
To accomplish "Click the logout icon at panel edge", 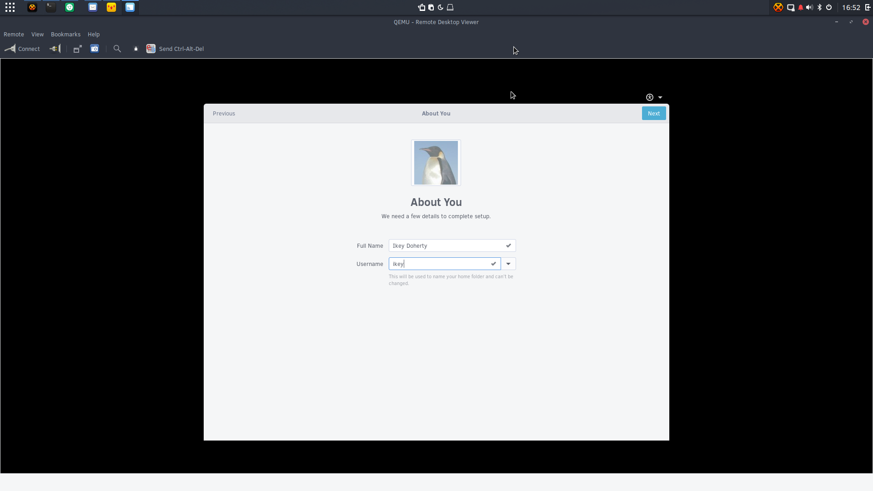I will (x=868, y=7).
